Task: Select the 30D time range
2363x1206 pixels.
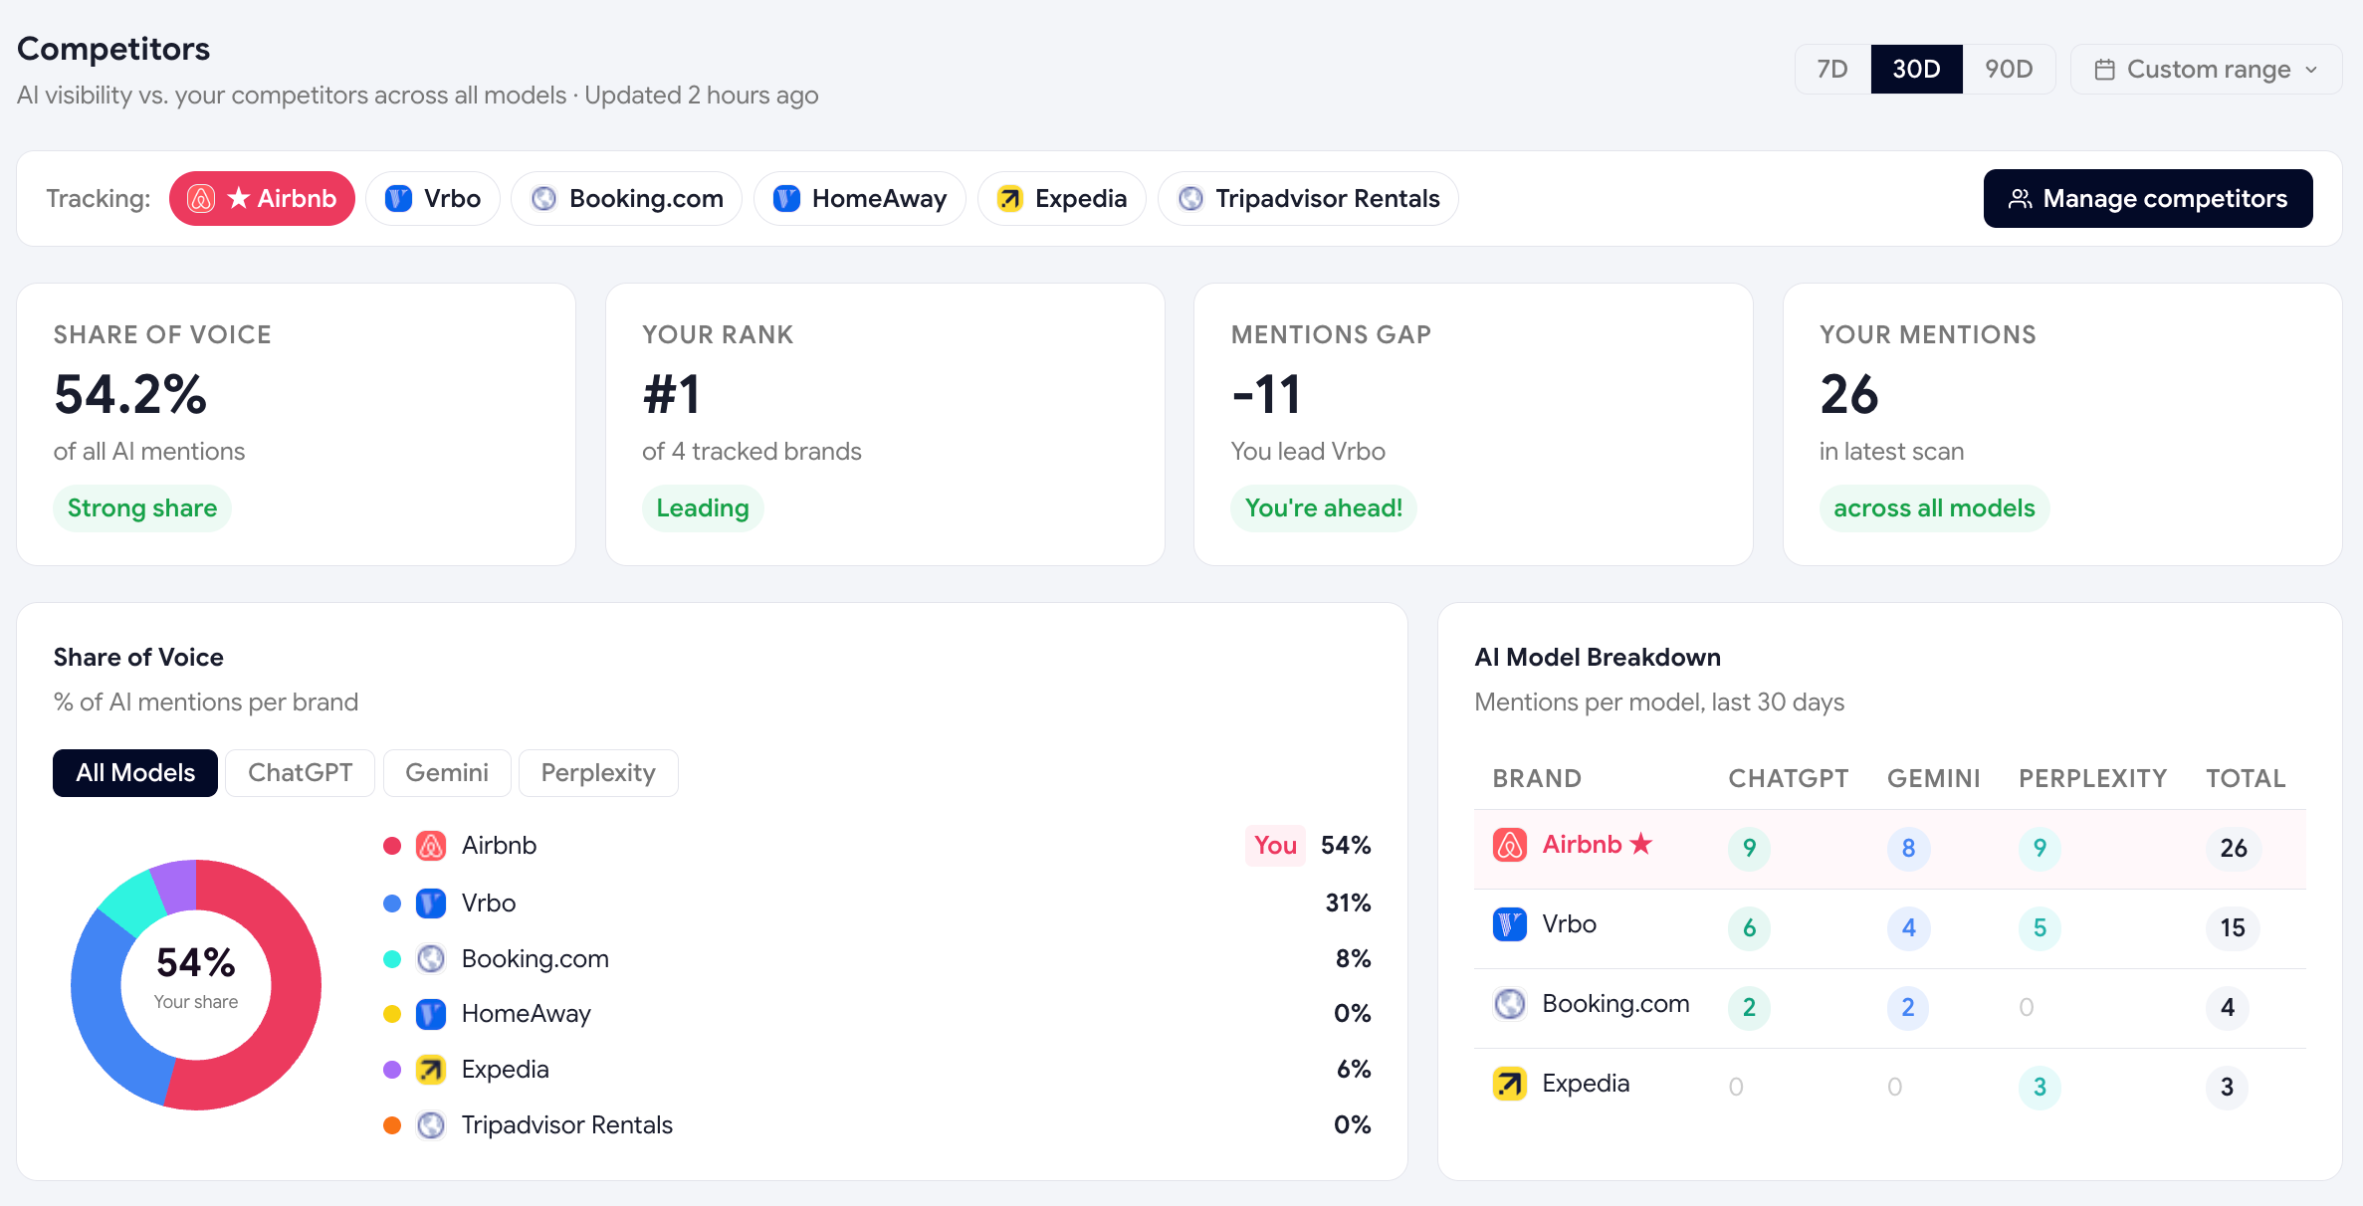Action: 1916,70
